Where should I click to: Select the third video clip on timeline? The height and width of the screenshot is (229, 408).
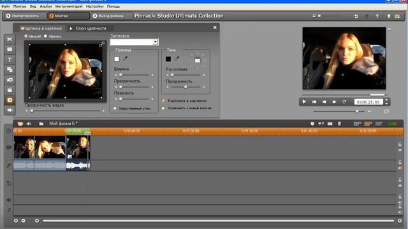(78, 147)
